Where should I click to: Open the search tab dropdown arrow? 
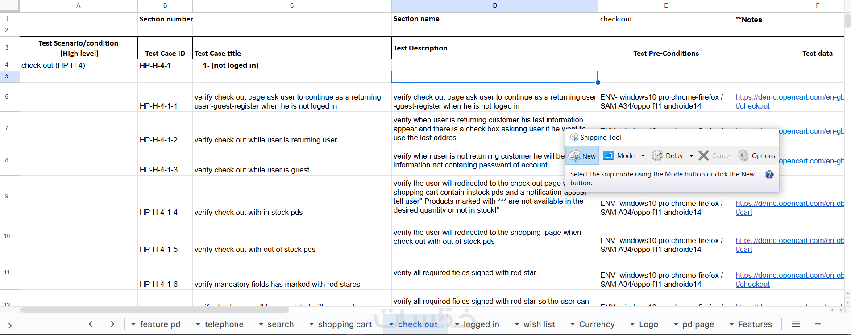[261, 324]
